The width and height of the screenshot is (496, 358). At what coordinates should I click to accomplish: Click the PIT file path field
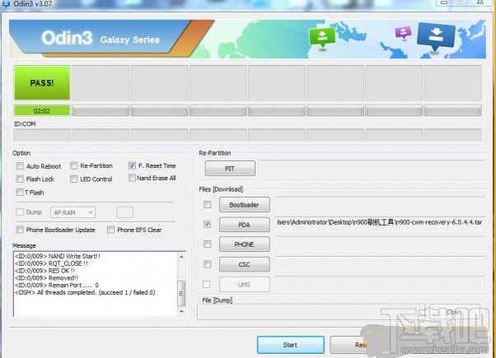[372, 168]
